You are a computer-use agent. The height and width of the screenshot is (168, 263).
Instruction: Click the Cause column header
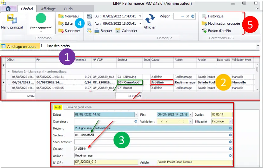162,60
